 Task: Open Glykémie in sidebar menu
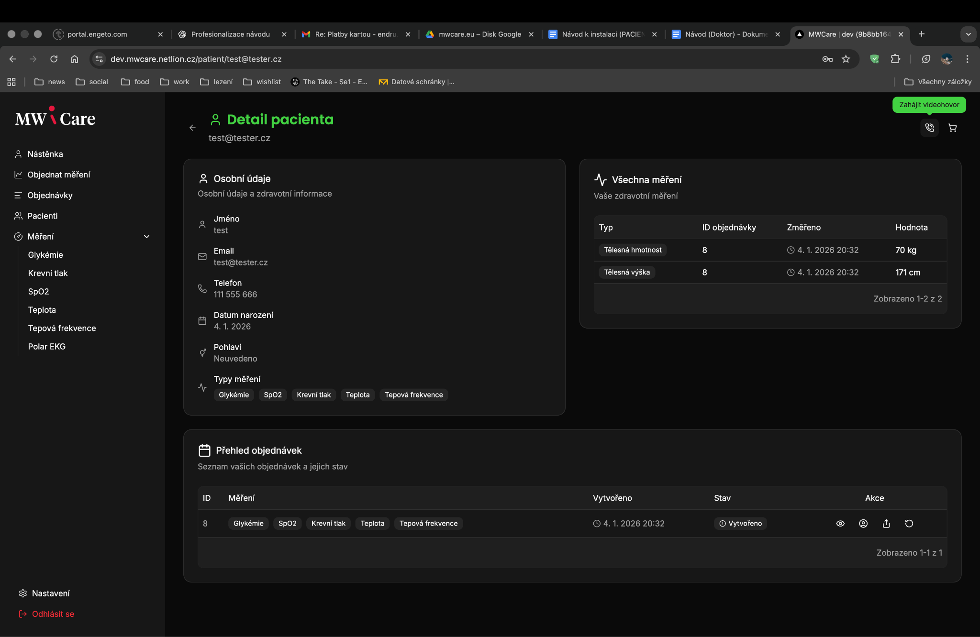(45, 255)
